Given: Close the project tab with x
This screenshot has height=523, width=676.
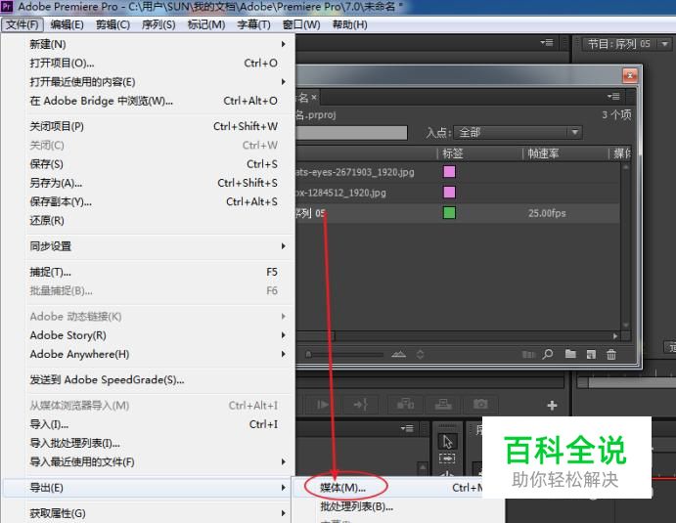Looking at the screenshot, I should click(314, 98).
